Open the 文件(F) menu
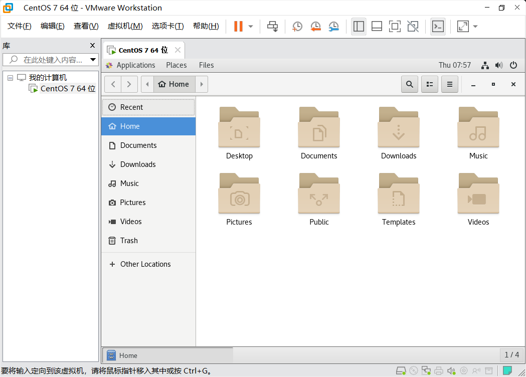 [x=20, y=26]
